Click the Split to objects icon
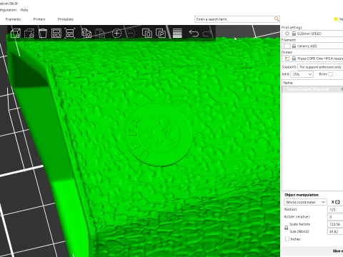Screen dimensions: 343x257 147,33
